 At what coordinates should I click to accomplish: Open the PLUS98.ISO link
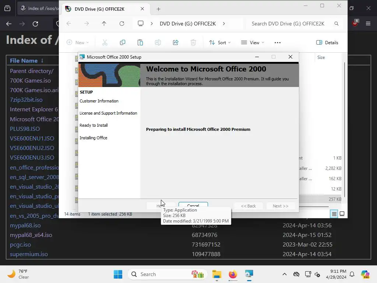tap(25, 129)
